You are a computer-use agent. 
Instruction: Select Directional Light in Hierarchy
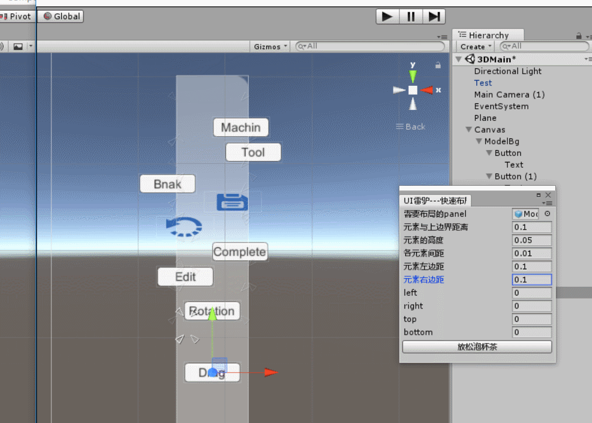[x=507, y=71]
